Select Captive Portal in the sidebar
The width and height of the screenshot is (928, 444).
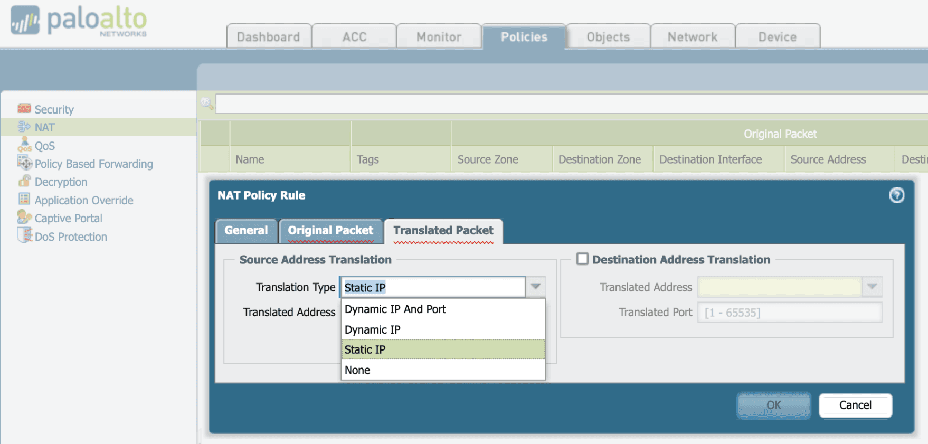[68, 218]
